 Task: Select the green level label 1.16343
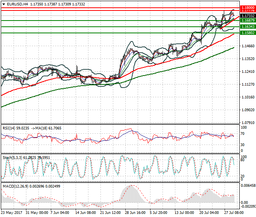(248, 27)
